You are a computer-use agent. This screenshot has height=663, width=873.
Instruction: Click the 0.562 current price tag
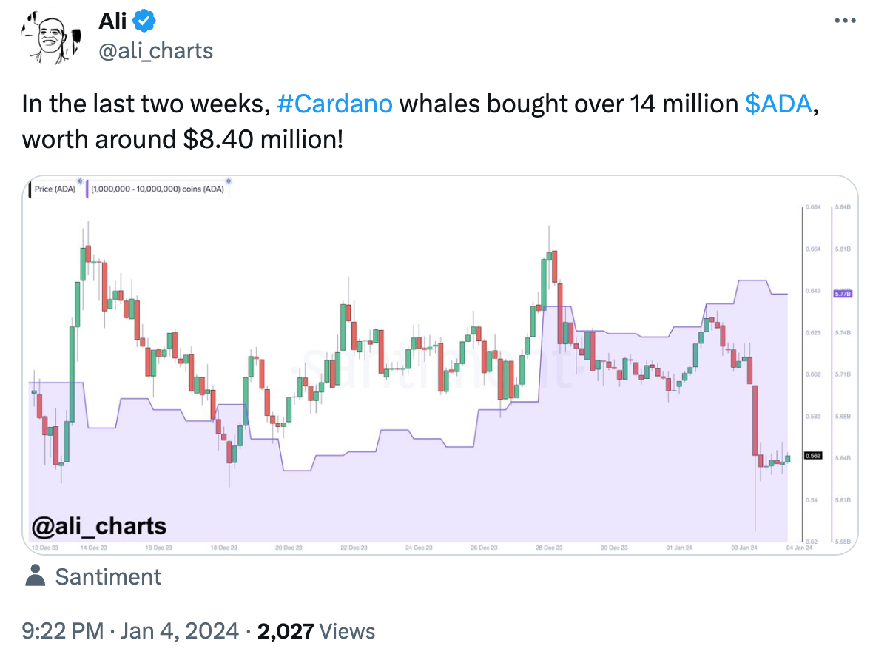tap(813, 455)
